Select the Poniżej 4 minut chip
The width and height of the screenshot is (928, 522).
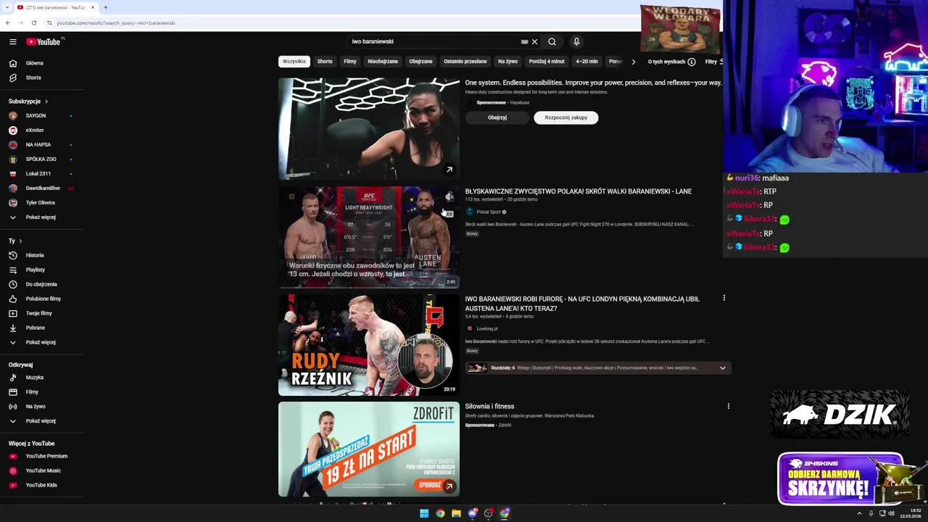click(x=547, y=62)
